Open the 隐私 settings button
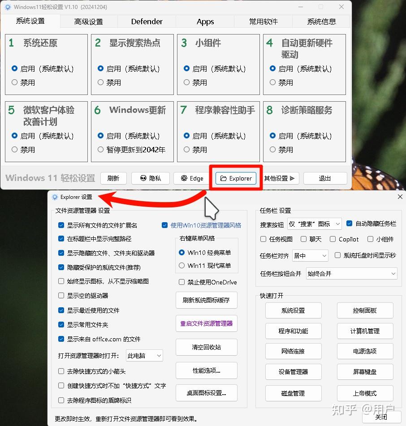 pos(151,178)
